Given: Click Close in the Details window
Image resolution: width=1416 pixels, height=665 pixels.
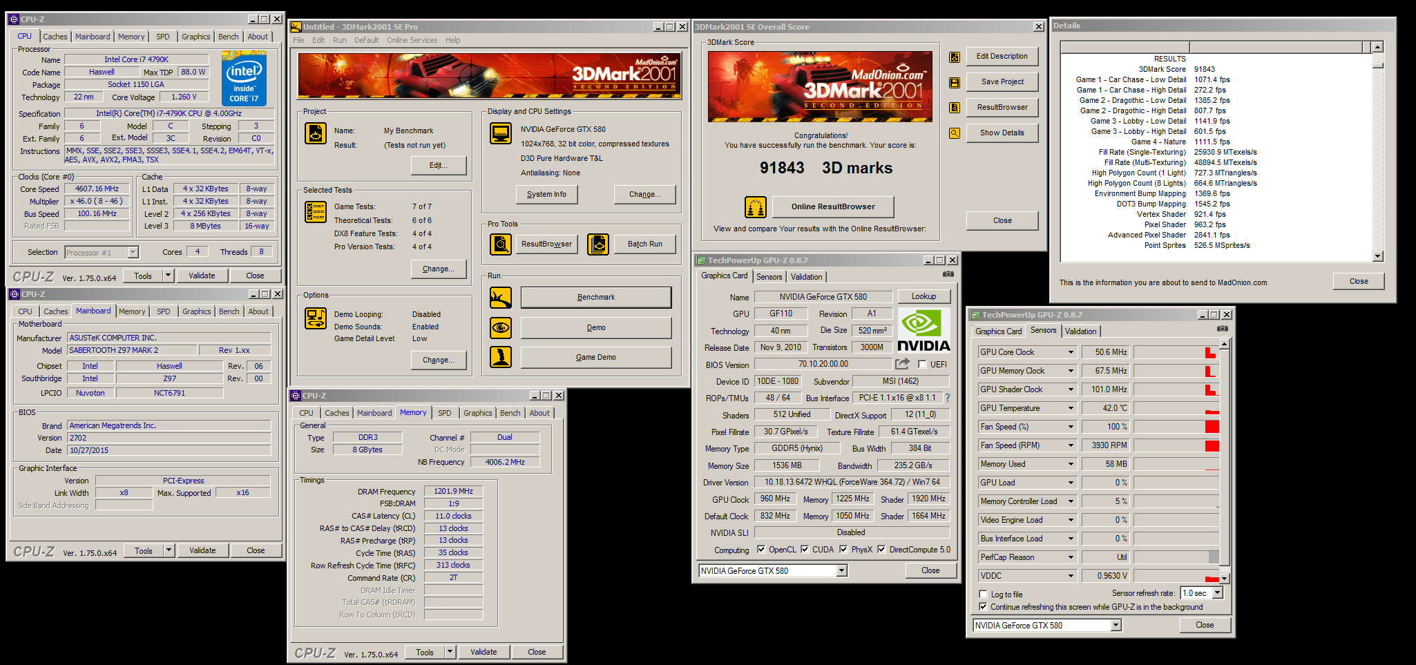Looking at the screenshot, I should [1359, 281].
